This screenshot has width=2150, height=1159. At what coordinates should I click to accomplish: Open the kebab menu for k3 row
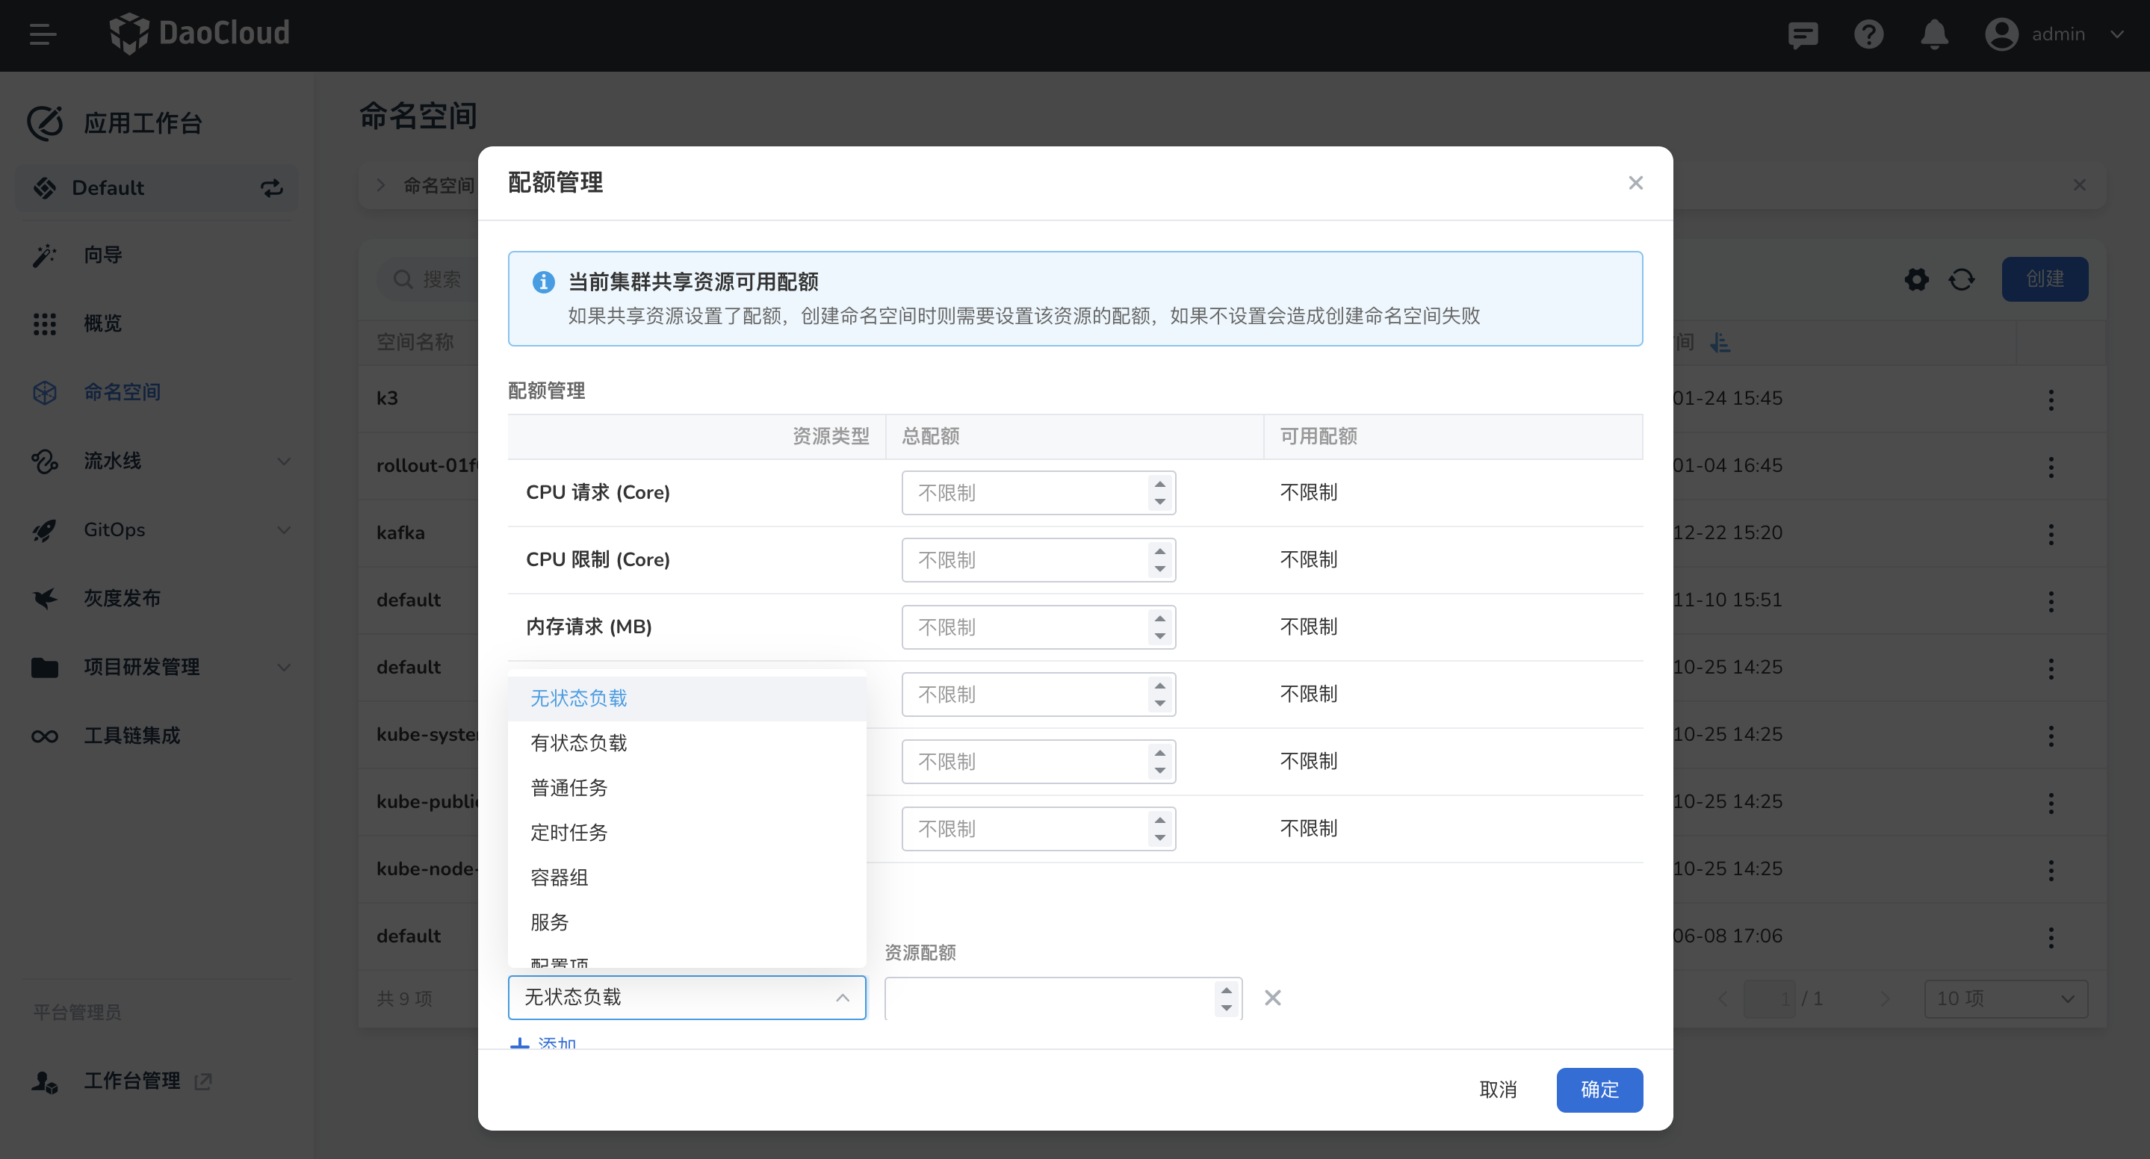tap(2051, 399)
